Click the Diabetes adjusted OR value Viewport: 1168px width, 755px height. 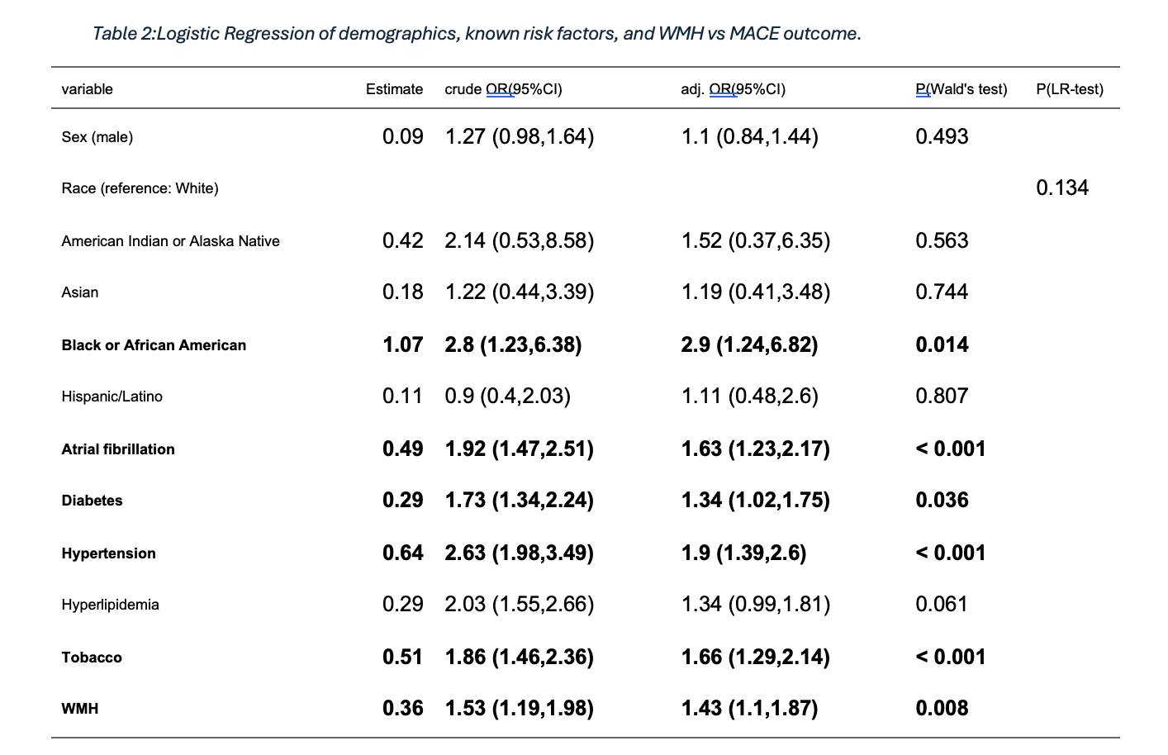755,501
